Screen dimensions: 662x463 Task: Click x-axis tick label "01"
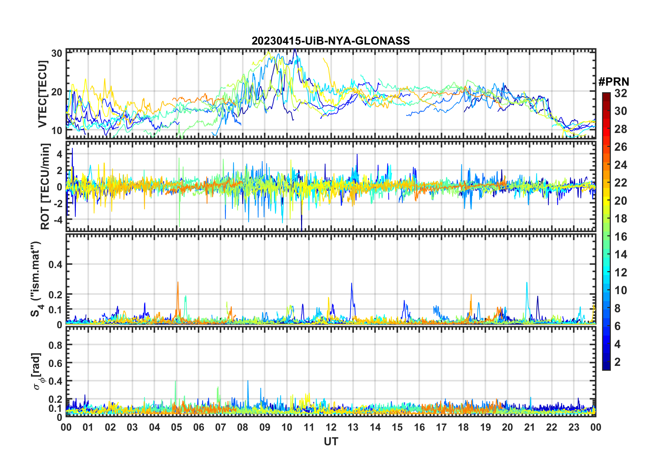coord(88,427)
